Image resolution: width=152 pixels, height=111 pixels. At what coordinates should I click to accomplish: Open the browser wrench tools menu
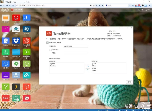tap(150, 6)
